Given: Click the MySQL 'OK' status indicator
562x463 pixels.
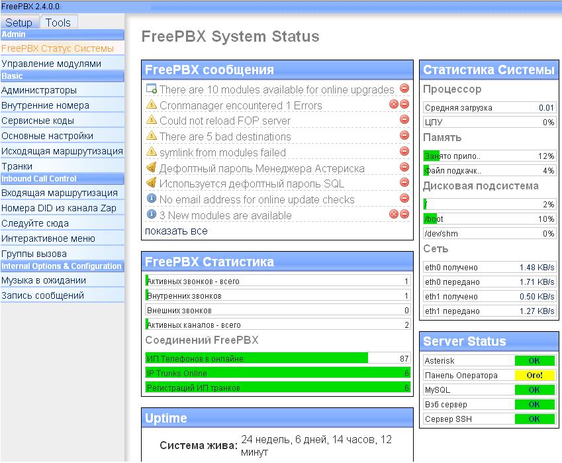Looking at the screenshot, I should click(534, 390).
